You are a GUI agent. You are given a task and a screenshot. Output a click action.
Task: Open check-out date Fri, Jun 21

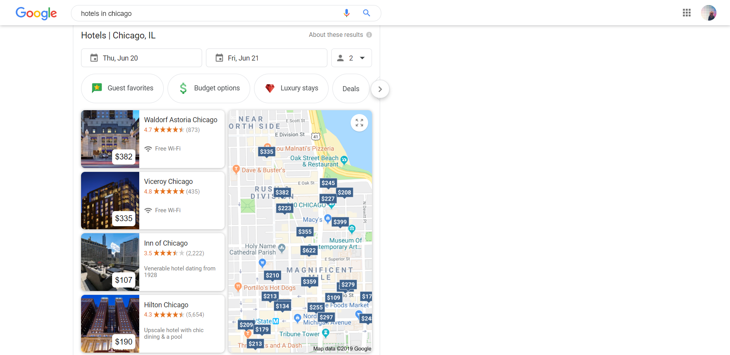point(266,58)
